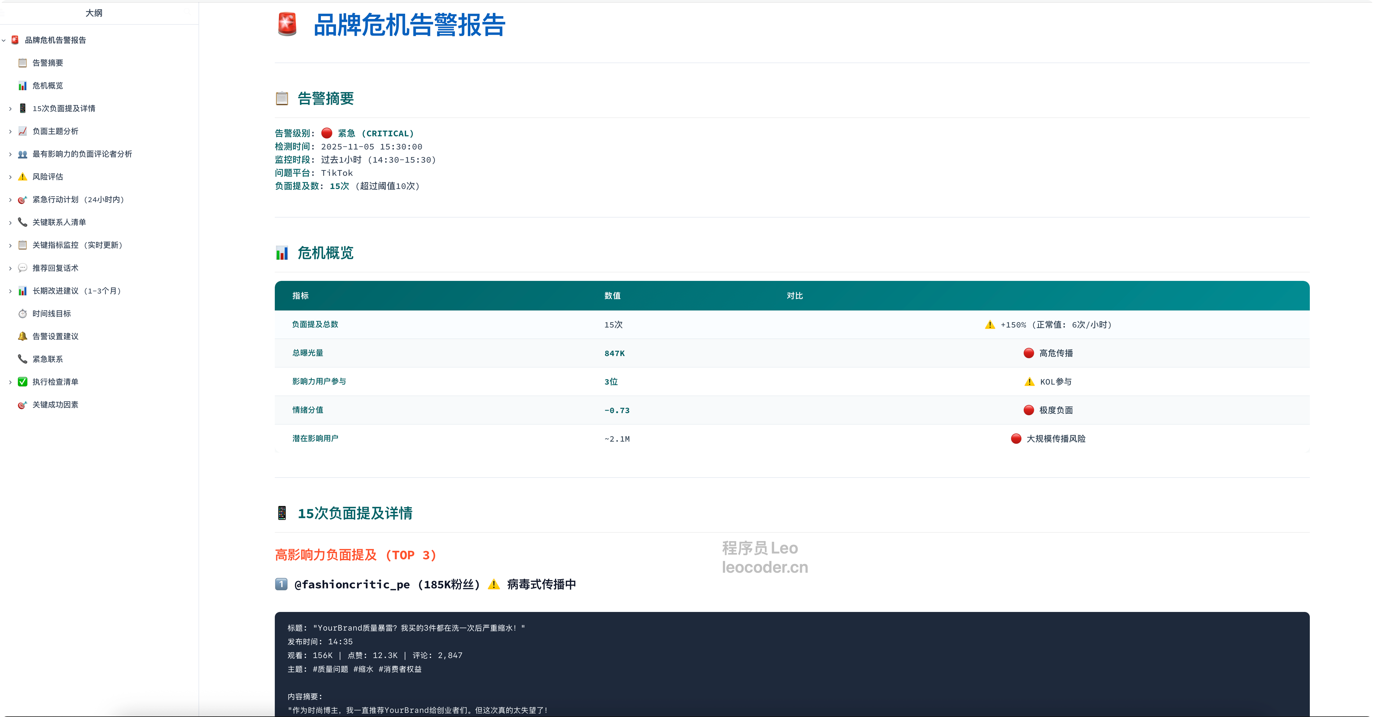The image size is (1374, 717).
Task: Click the warning triangle icon for 风险评估
Action: pyautogui.click(x=22, y=177)
